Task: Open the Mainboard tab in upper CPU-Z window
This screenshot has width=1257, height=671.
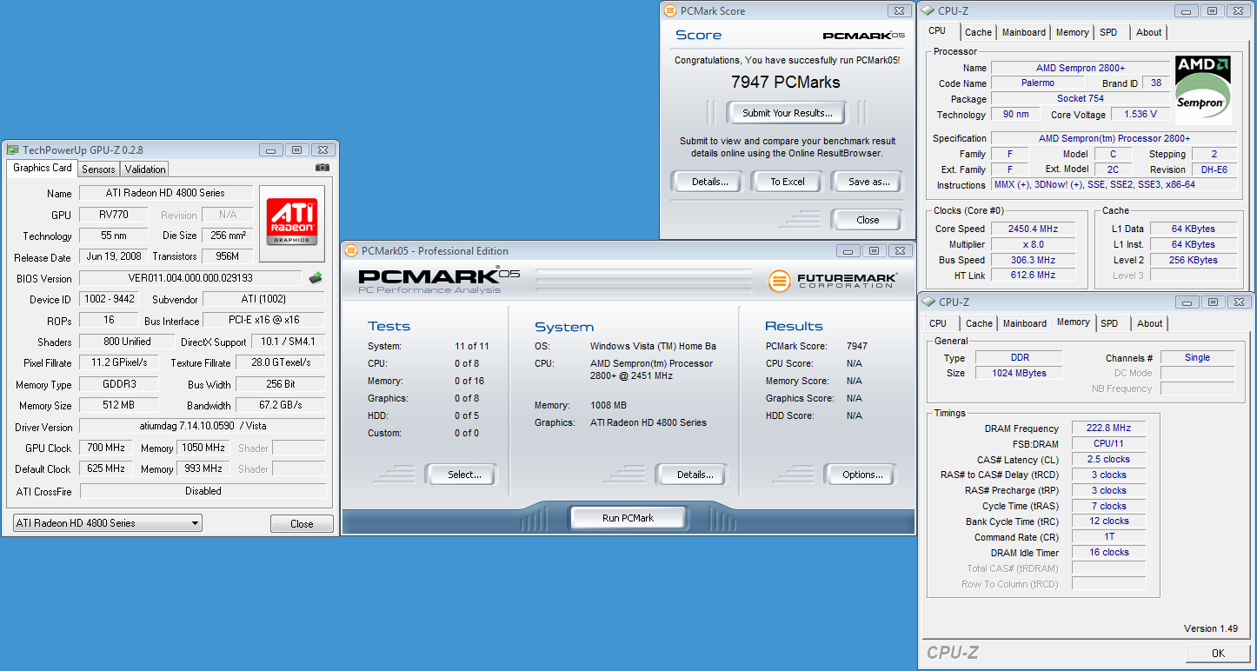Action: click(x=1024, y=32)
